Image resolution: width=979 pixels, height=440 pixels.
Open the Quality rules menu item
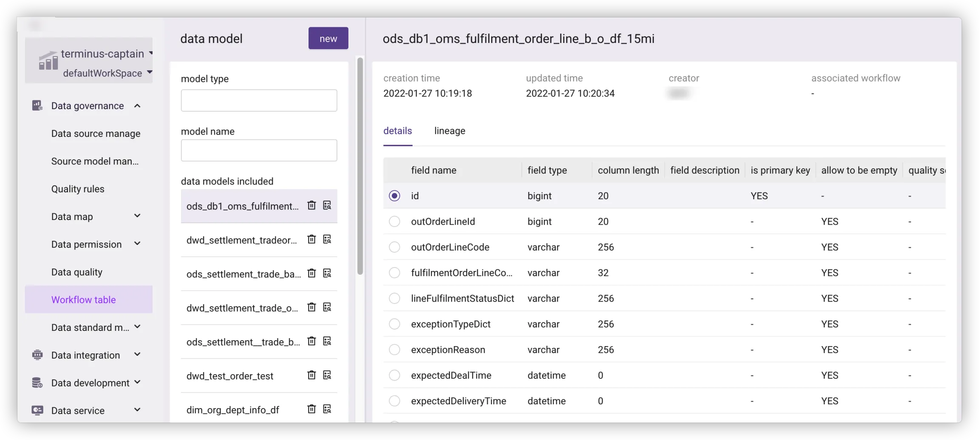click(78, 189)
